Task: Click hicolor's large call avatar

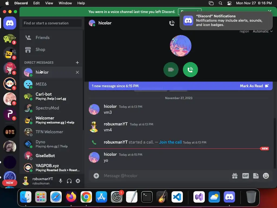Action: click(x=180, y=45)
